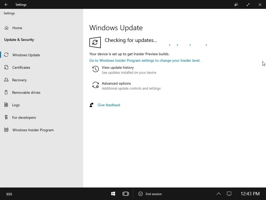This screenshot has height=200, width=266.
Task: Click the Logs document icon
Action: point(6,105)
